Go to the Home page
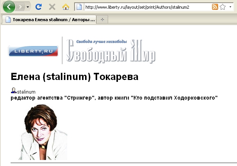The image size is (237, 166). pyautogui.click(x=66, y=7)
